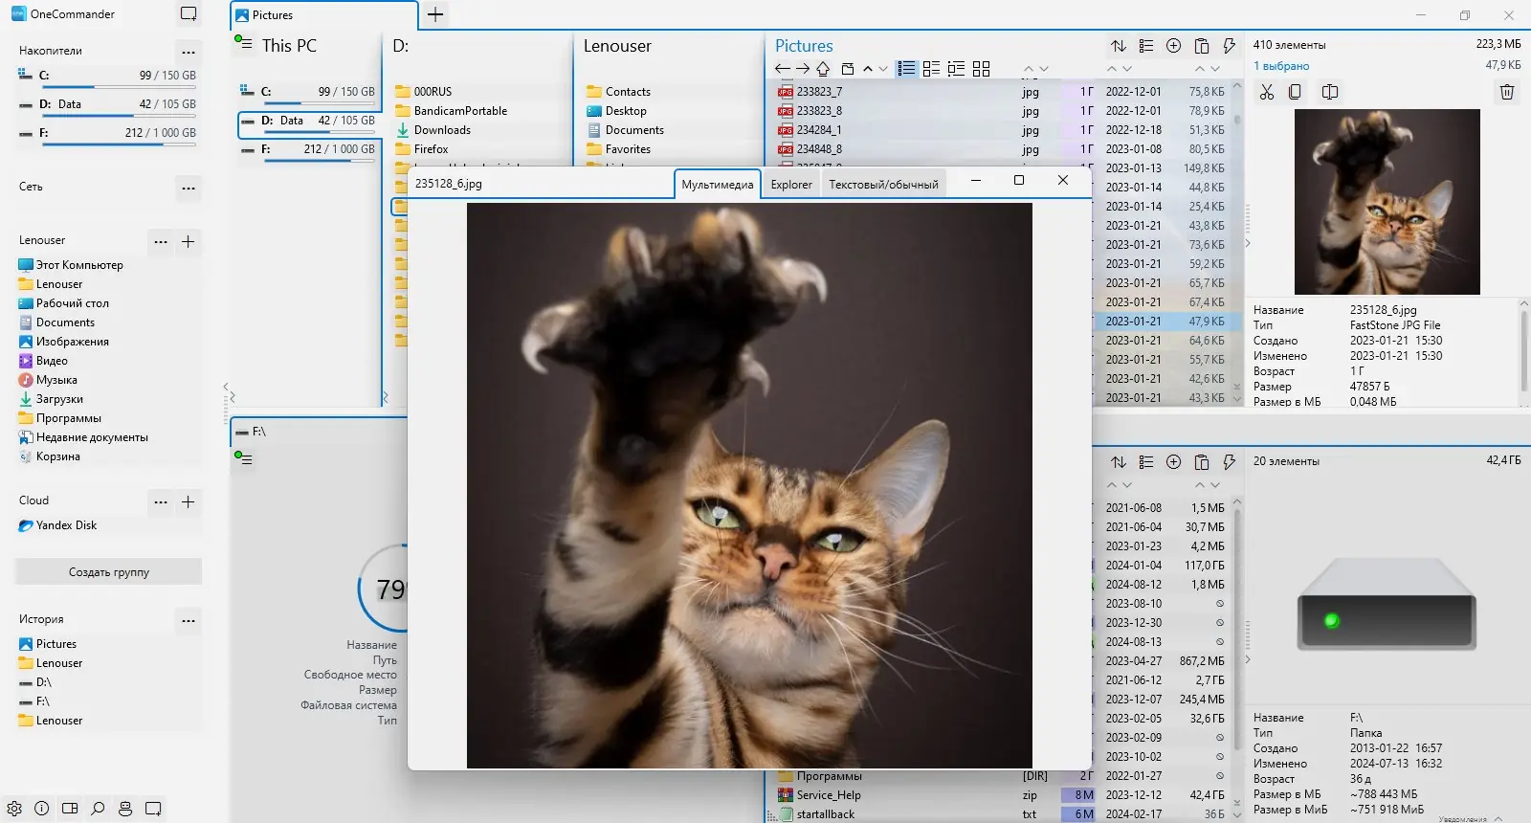
Task: Click the window layout icon beside the OneCommander title
Action: pos(189,14)
